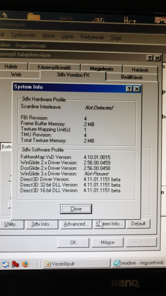Image resolution: width=166 pixels, height=296 pixels.
Task: Launch the red Pc quick launch icon
Action: pyautogui.click(x=15, y=265)
